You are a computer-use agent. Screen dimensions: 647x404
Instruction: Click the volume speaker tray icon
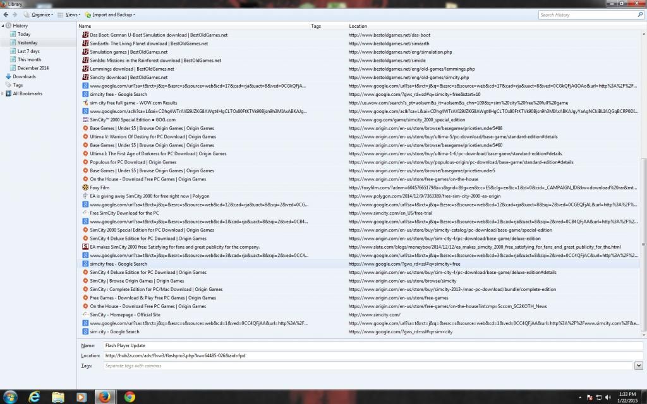[608, 398]
